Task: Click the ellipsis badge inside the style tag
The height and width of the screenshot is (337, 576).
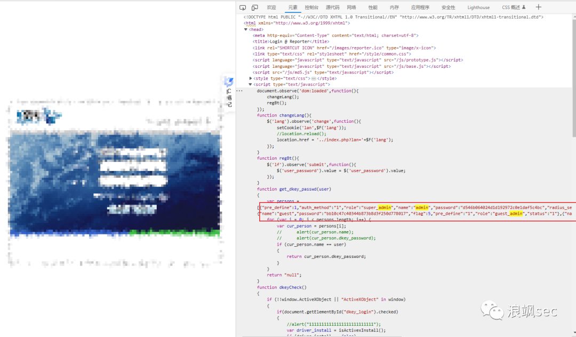Action: [x=314, y=79]
